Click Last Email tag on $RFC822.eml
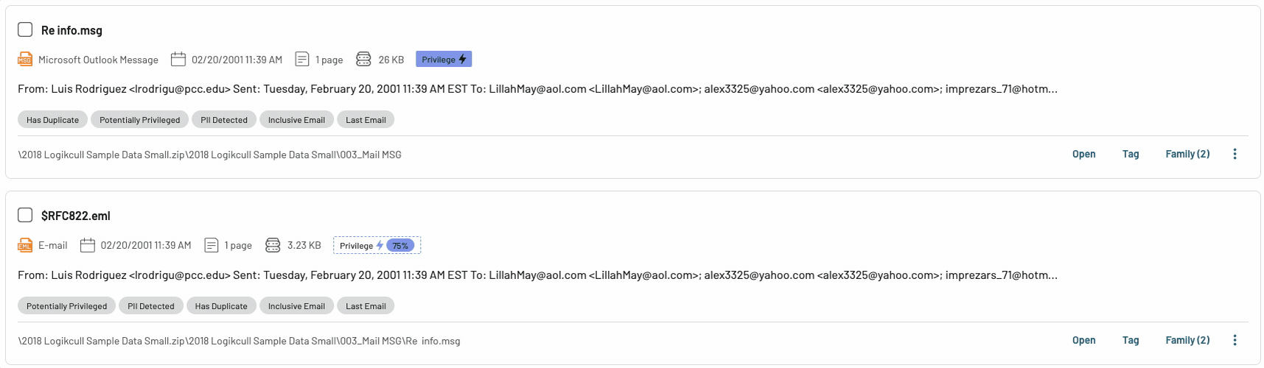The height and width of the screenshot is (368, 1264). click(366, 305)
